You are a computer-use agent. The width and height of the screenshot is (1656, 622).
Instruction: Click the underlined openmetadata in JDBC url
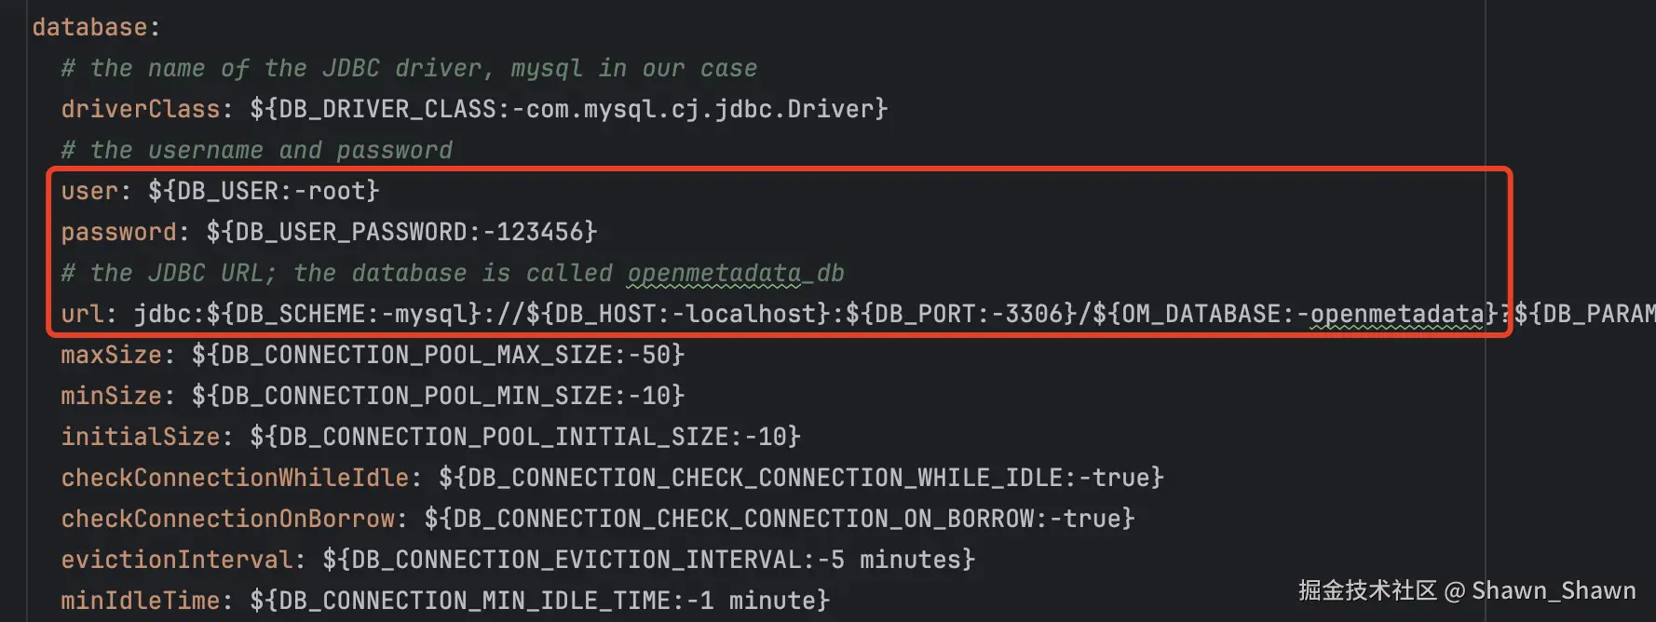pos(1396,314)
